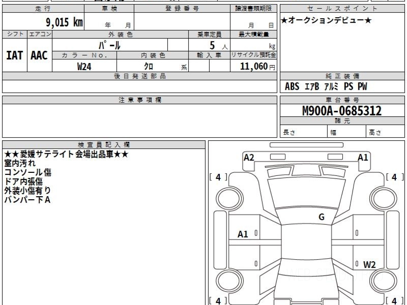Click the 注意事項欄 section header
This screenshot has height=305, width=407.
click(140, 100)
